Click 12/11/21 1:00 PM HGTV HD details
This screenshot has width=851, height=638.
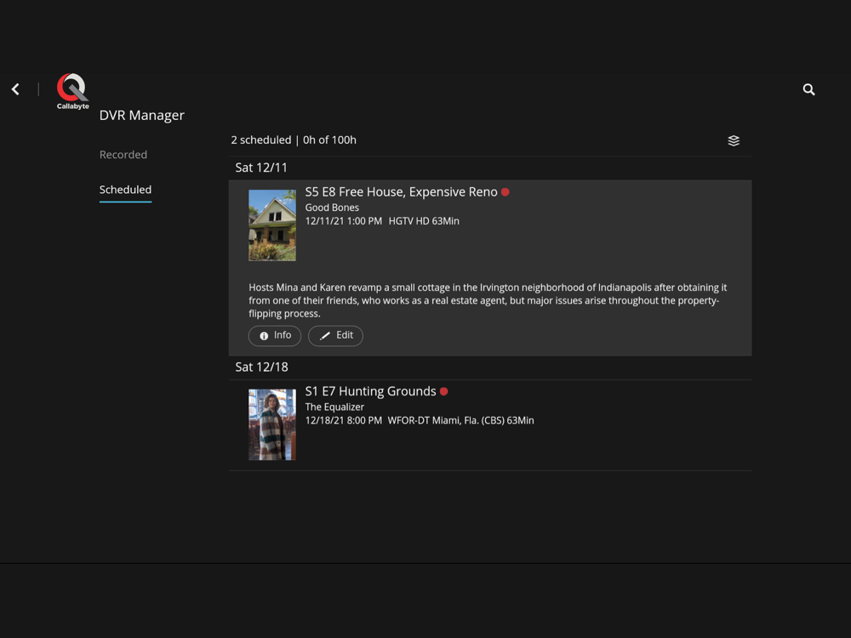(382, 221)
